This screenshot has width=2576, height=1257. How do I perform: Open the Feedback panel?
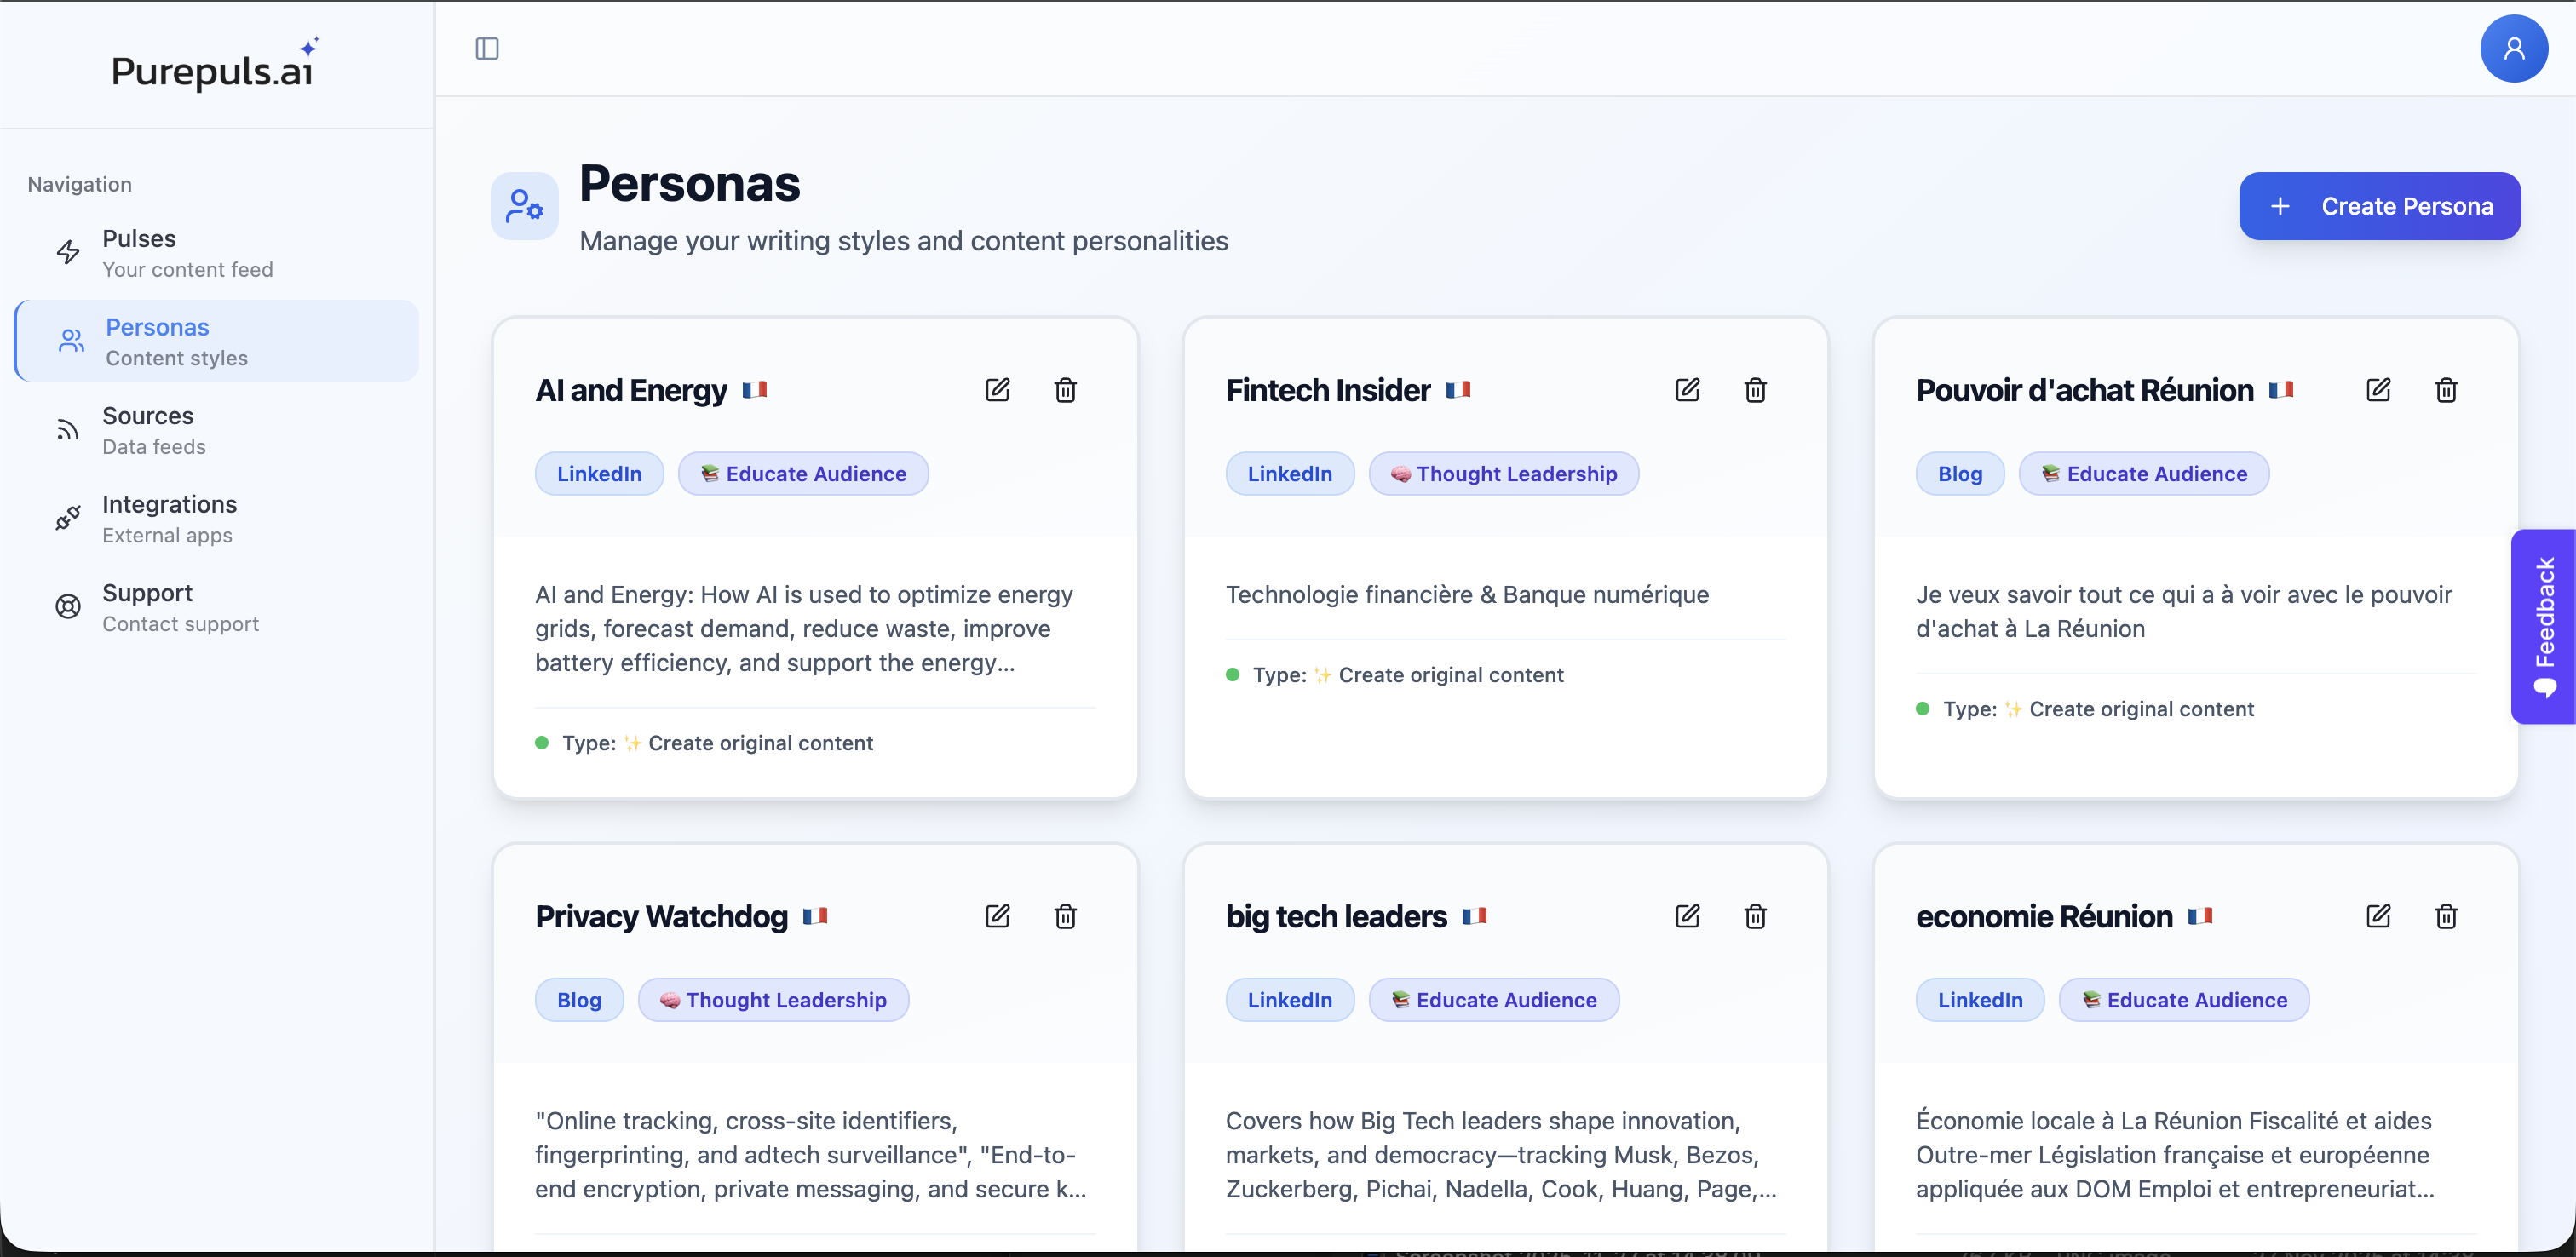[2546, 627]
